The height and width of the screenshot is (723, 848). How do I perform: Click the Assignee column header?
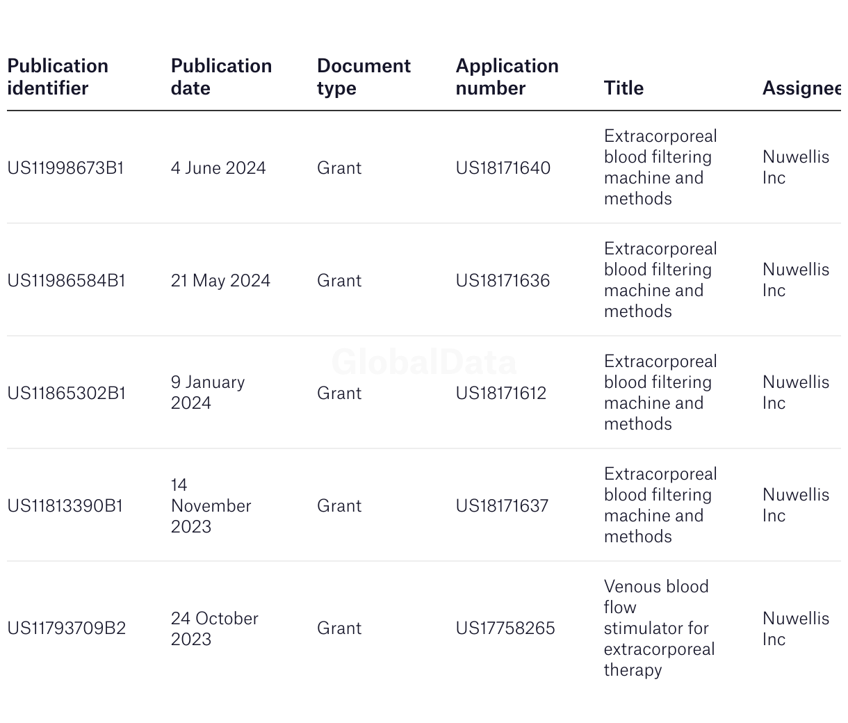pyautogui.click(x=801, y=88)
